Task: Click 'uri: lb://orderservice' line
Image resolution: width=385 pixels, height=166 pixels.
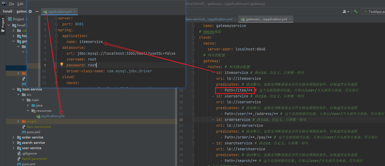Action: (240, 125)
